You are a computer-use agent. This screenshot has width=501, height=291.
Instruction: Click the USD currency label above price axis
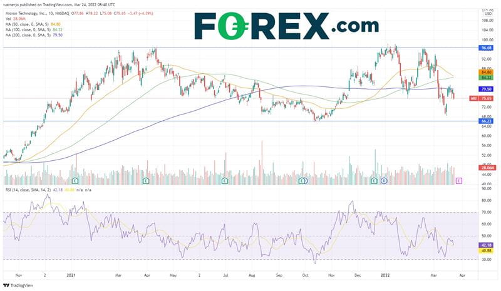pos(488,13)
